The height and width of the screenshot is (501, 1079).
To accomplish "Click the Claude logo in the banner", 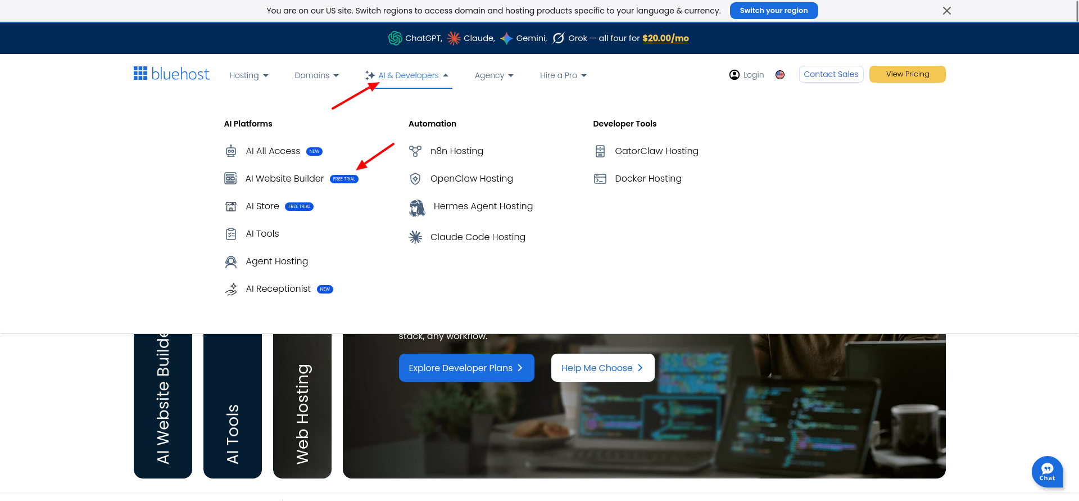I will click(x=454, y=38).
